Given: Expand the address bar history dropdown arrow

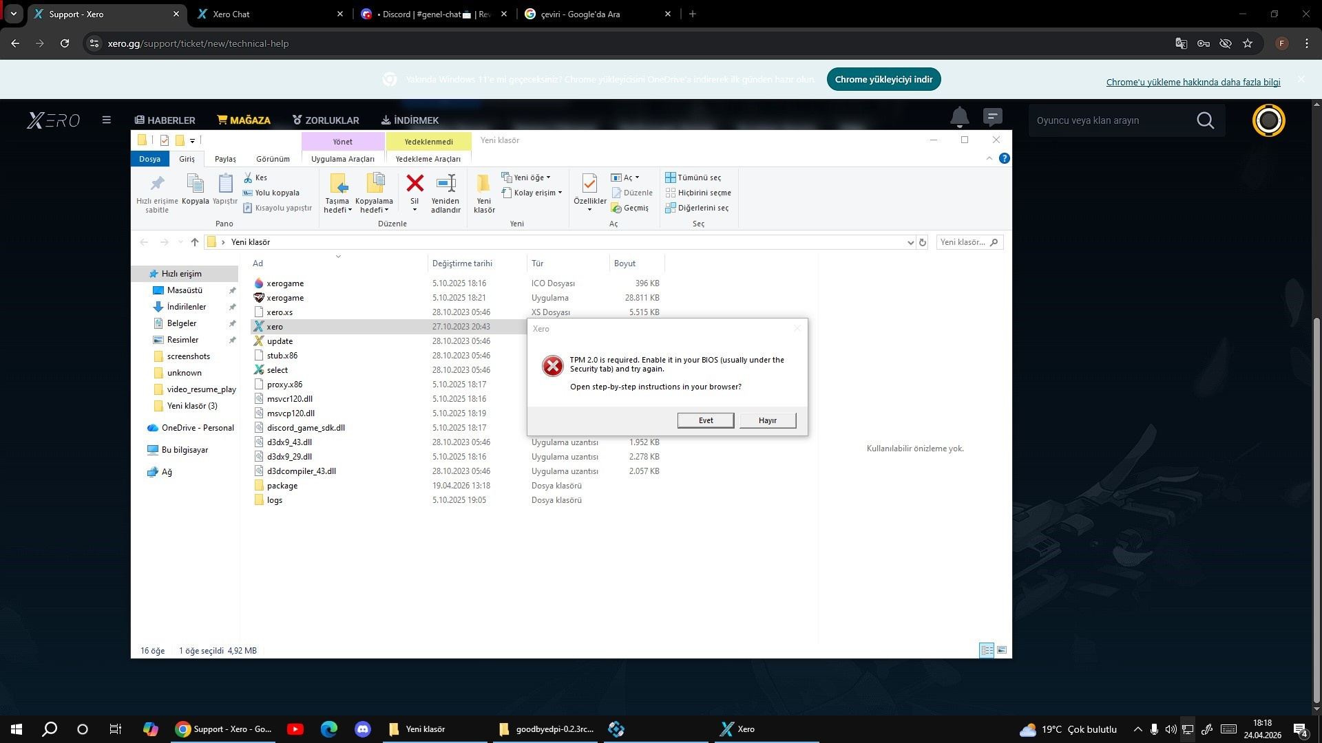Looking at the screenshot, I should pos(910,242).
